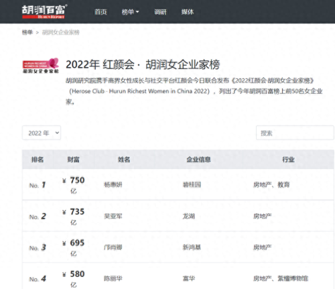
Task: Open the 媒体 navigation item
Action: click(x=188, y=12)
